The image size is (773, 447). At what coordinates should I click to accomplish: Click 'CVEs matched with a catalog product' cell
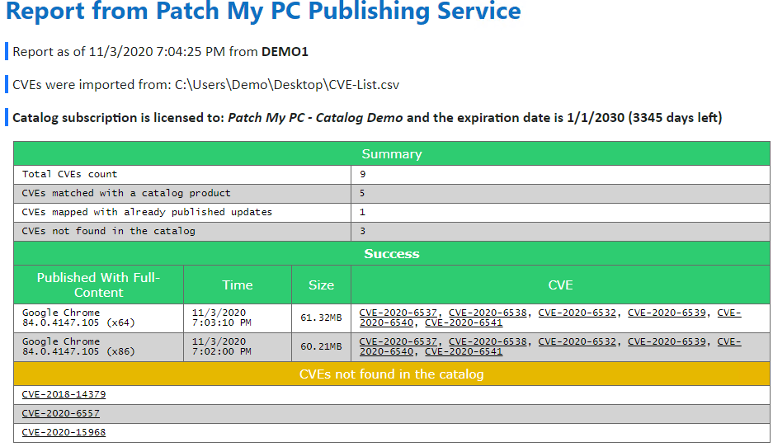182,193
